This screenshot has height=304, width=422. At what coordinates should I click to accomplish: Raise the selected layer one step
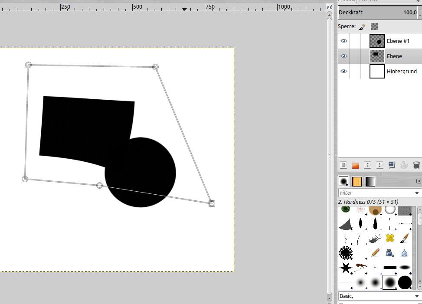[x=368, y=165]
